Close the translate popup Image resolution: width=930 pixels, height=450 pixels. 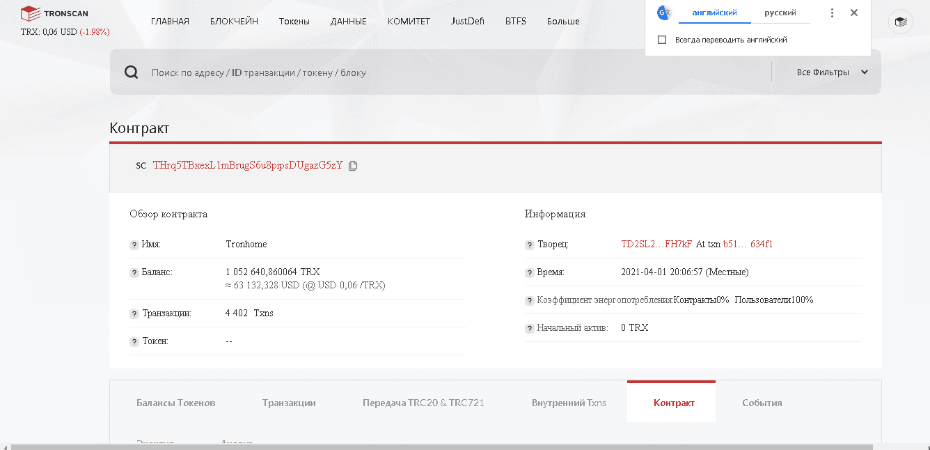(x=854, y=13)
